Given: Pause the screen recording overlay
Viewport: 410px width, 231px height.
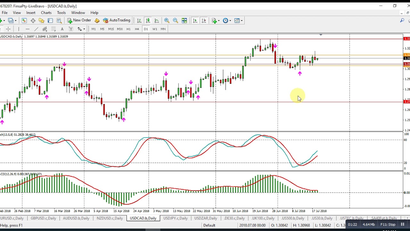Looking at the screenshot, I should tap(403, 225).
